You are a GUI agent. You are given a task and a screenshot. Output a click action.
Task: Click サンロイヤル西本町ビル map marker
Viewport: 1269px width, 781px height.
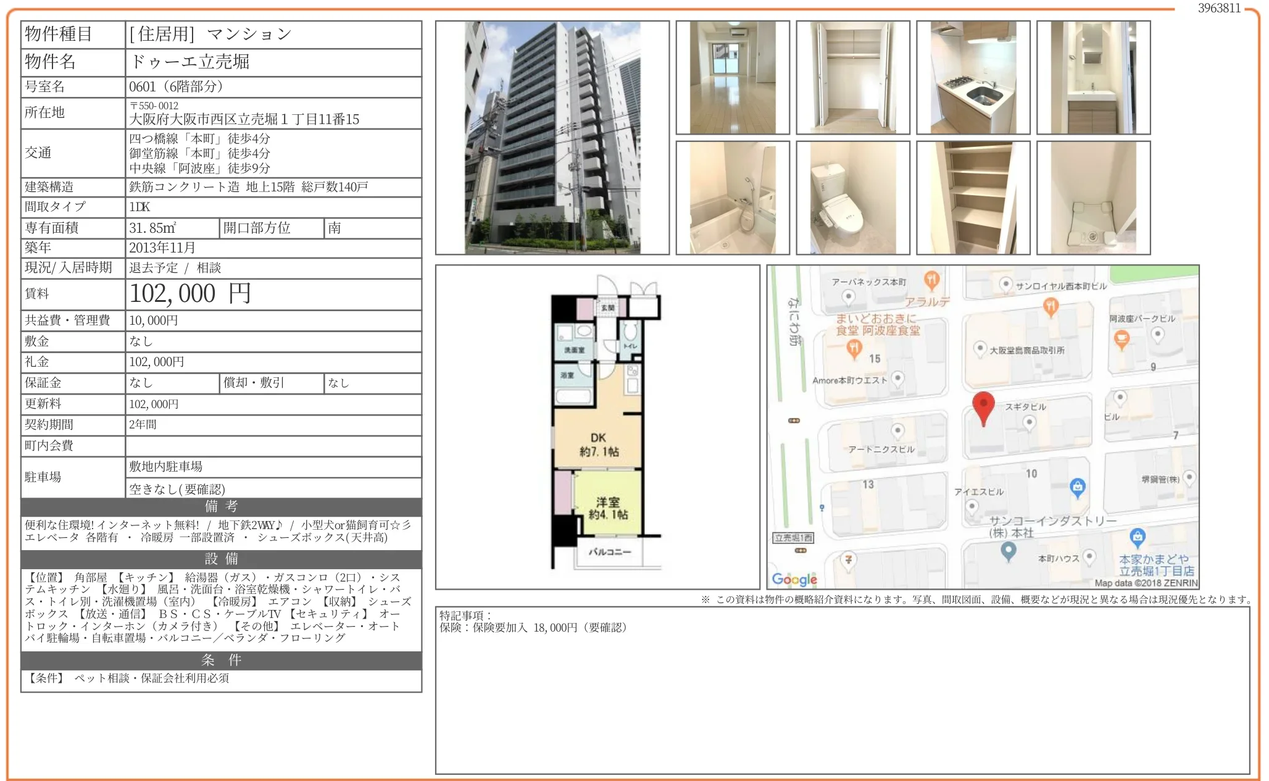tap(1005, 284)
